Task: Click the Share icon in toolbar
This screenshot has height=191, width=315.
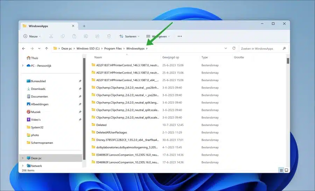Action: (x=97, y=36)
